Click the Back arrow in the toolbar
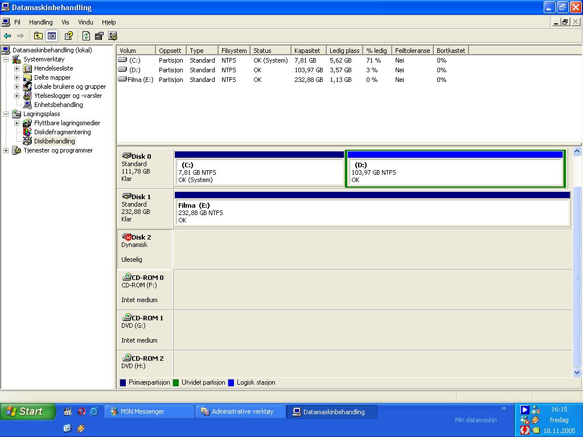The image size is (583, 437). pyautogui.click(x=7, y=36)
